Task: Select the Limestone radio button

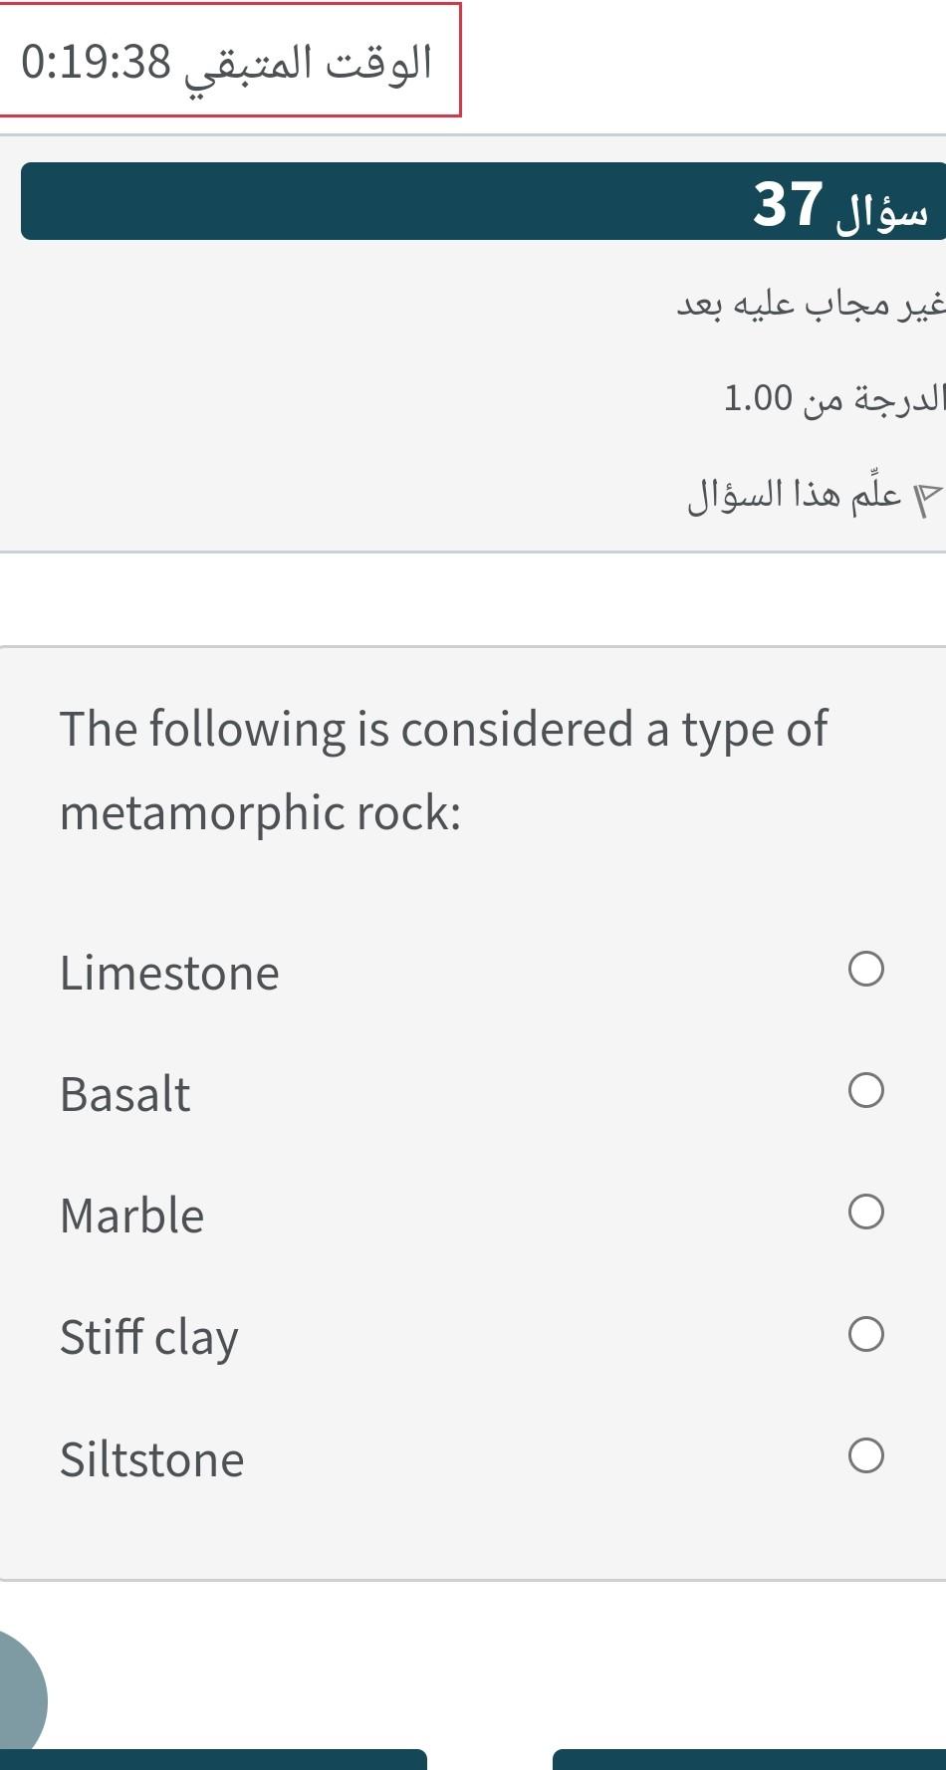Action: (x=865, y=969)
